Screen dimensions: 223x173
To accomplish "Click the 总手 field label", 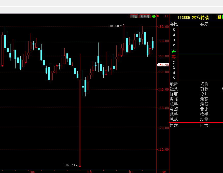I will click(174, 104).
